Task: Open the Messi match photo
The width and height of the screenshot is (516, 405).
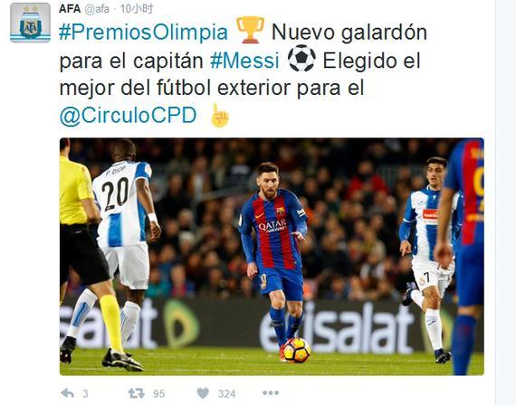Action: point(272,257)
